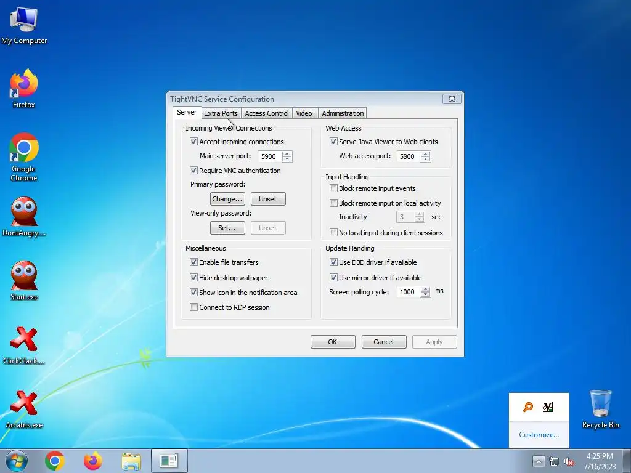Decrease main server port with down arrow
The image size is (631, 473).
[287, 159]
